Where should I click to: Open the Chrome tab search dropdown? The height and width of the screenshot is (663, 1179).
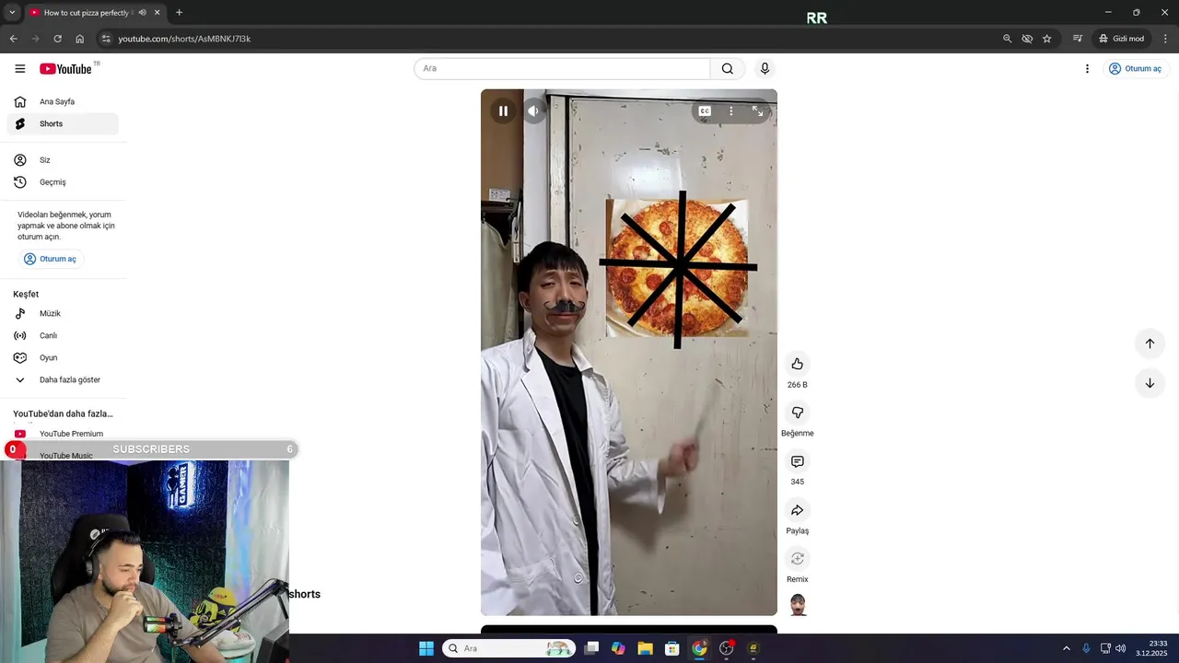(12, 13)
